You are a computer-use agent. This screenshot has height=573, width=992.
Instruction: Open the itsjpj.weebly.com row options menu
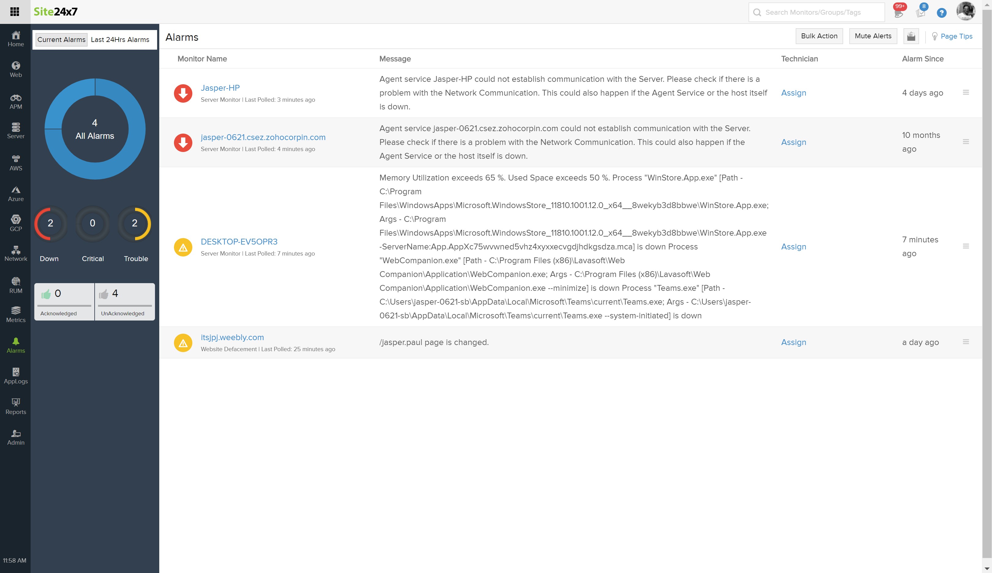(x=966, y=342)
